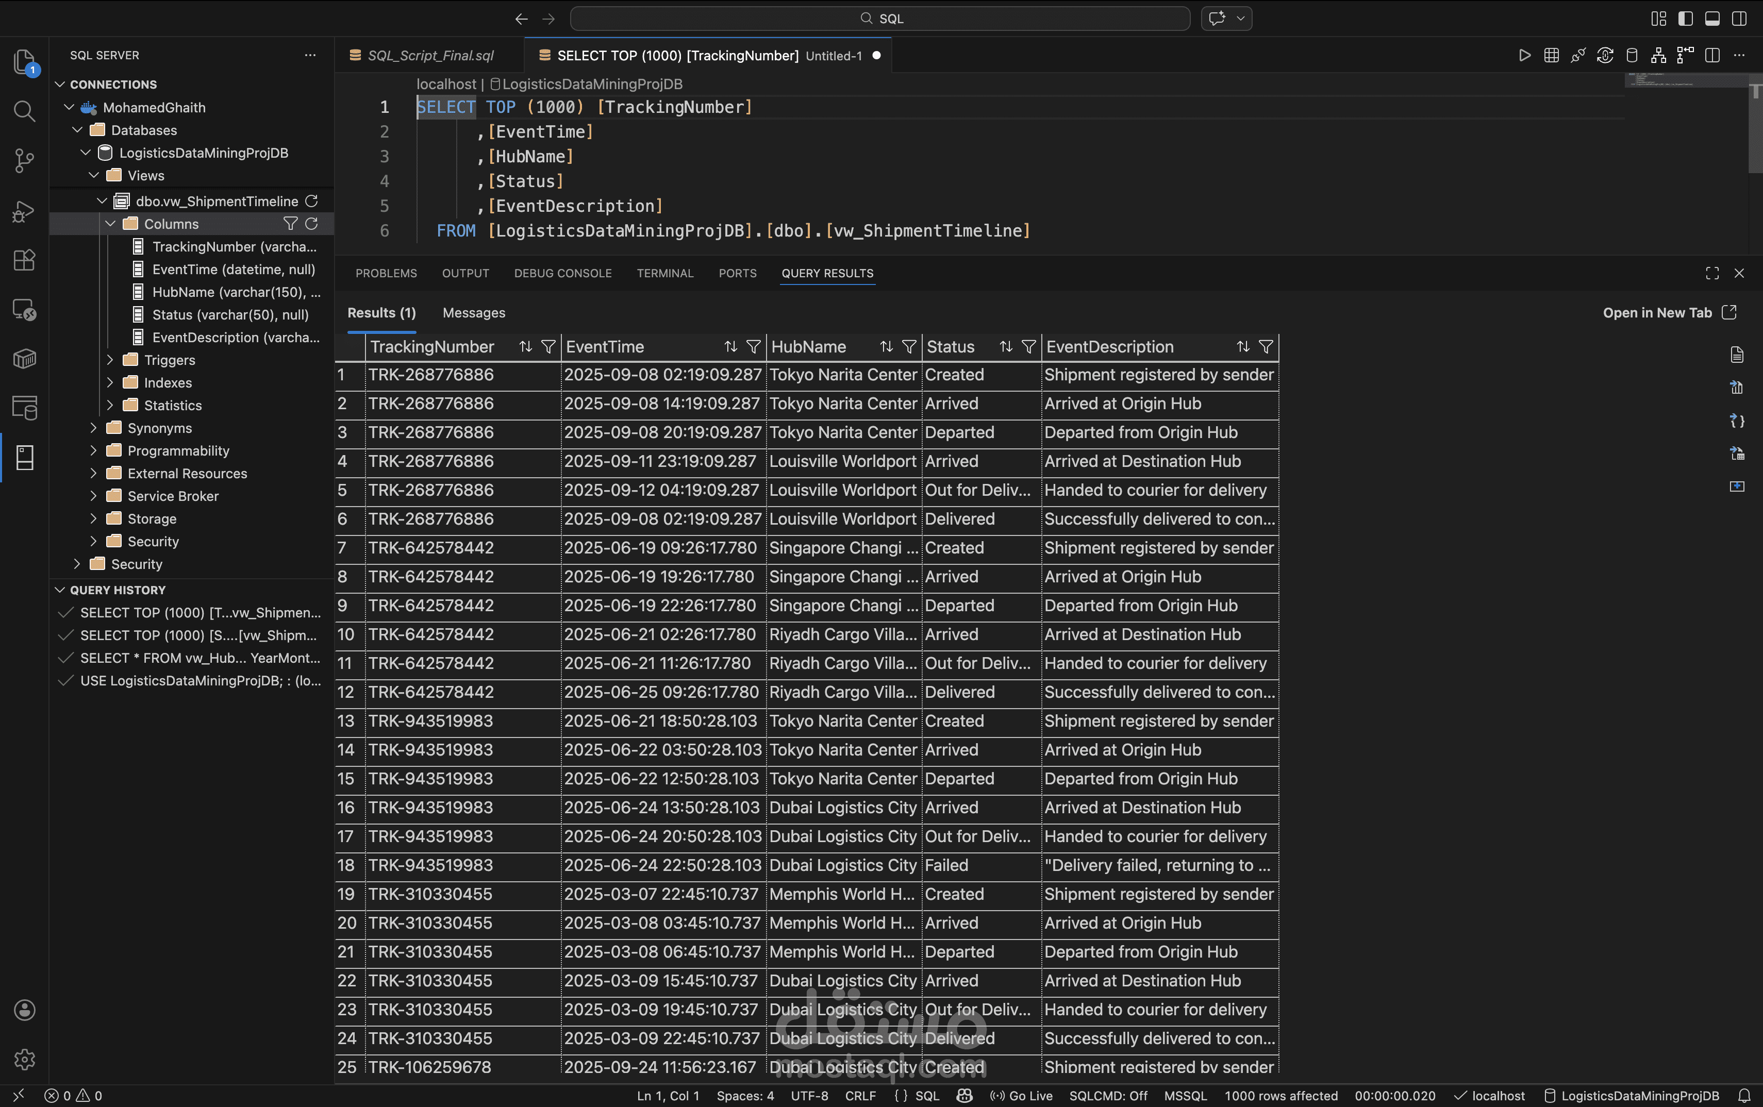Filter the HubName column
Image resolution: width=1763 pixels, height=1107 pixels.
coord(909,347)
